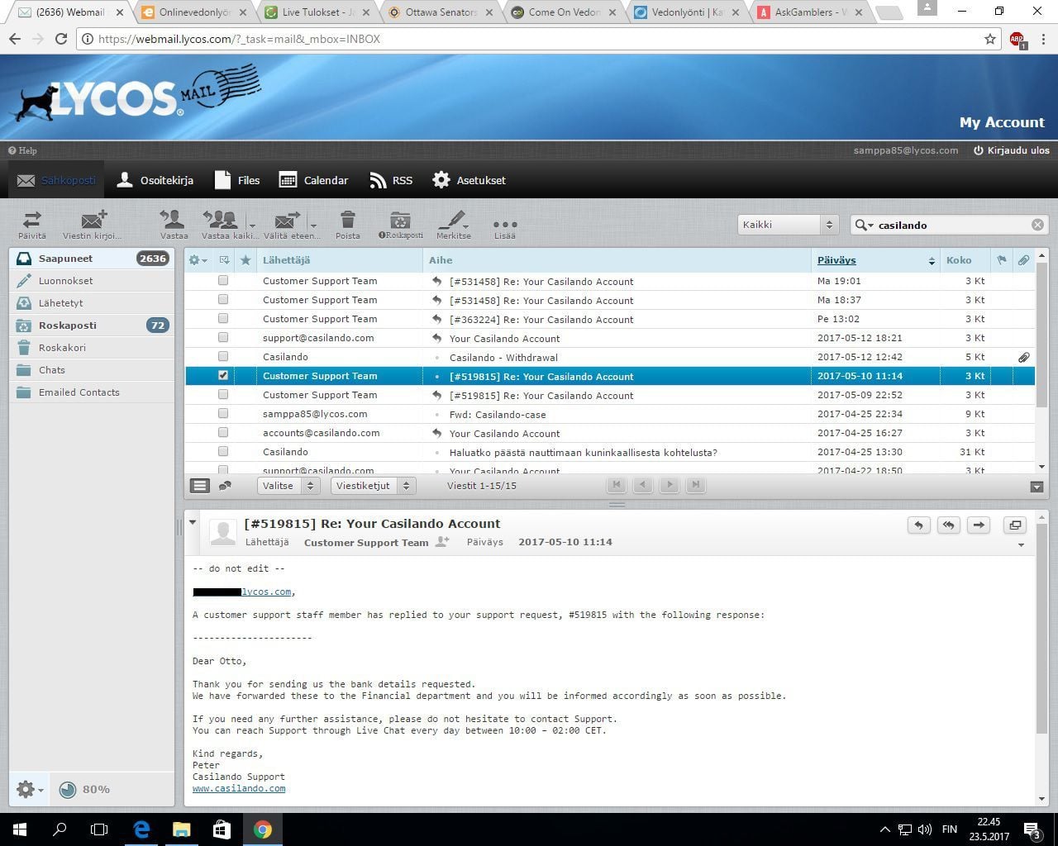
Task: Open the Osoitekirja address book
Action: [155, 180]
